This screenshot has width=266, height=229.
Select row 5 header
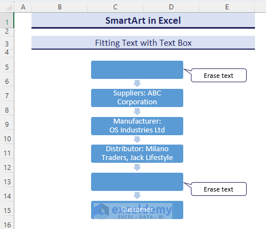(7, 65)
